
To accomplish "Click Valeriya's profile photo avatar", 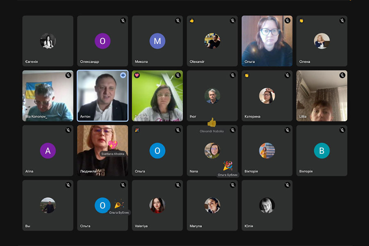I will point(157,205).
